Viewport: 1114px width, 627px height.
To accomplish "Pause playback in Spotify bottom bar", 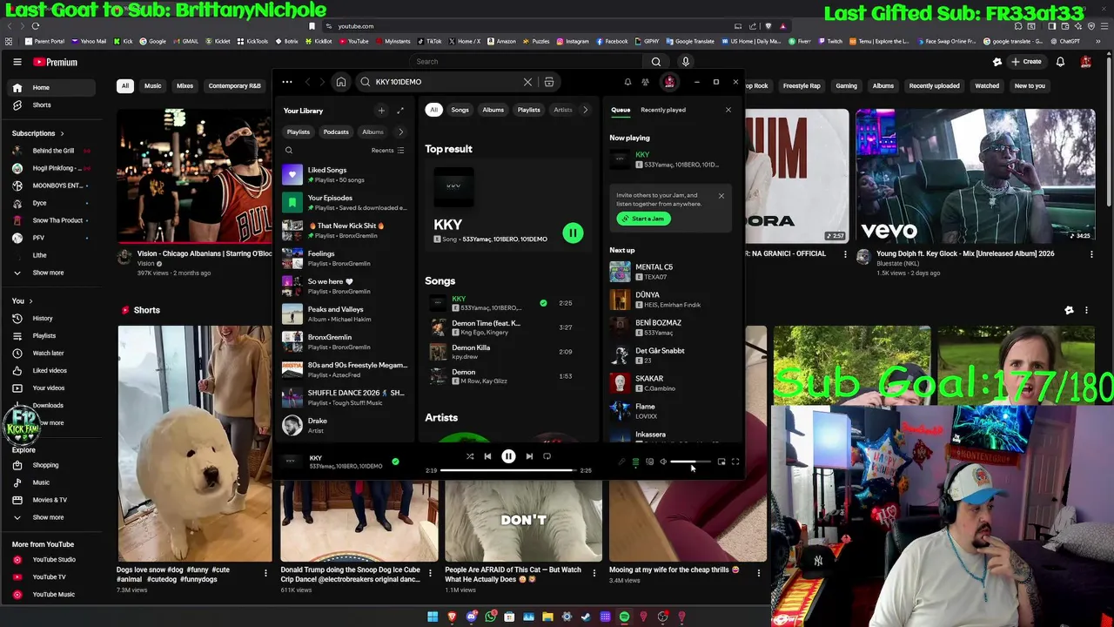I will (508, 456).
